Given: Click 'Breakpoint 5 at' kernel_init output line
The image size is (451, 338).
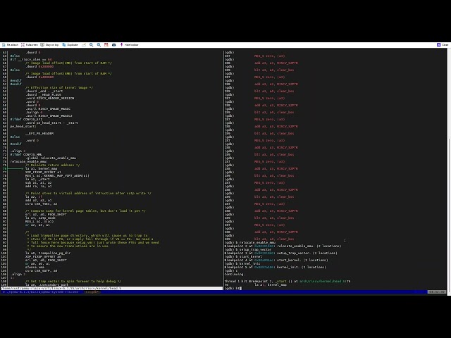Looking at the screenshot, I should point(276,268).
